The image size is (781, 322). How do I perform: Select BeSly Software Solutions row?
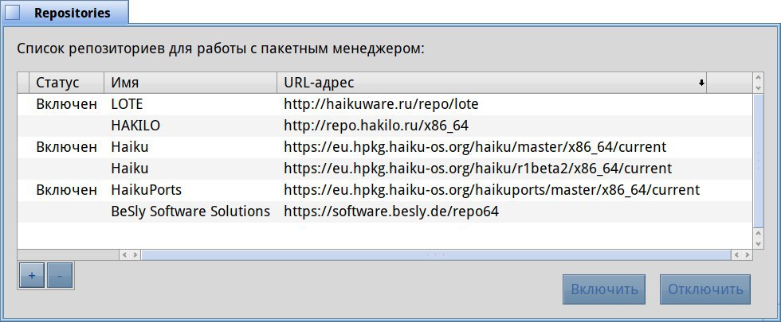tap(384, 211)
